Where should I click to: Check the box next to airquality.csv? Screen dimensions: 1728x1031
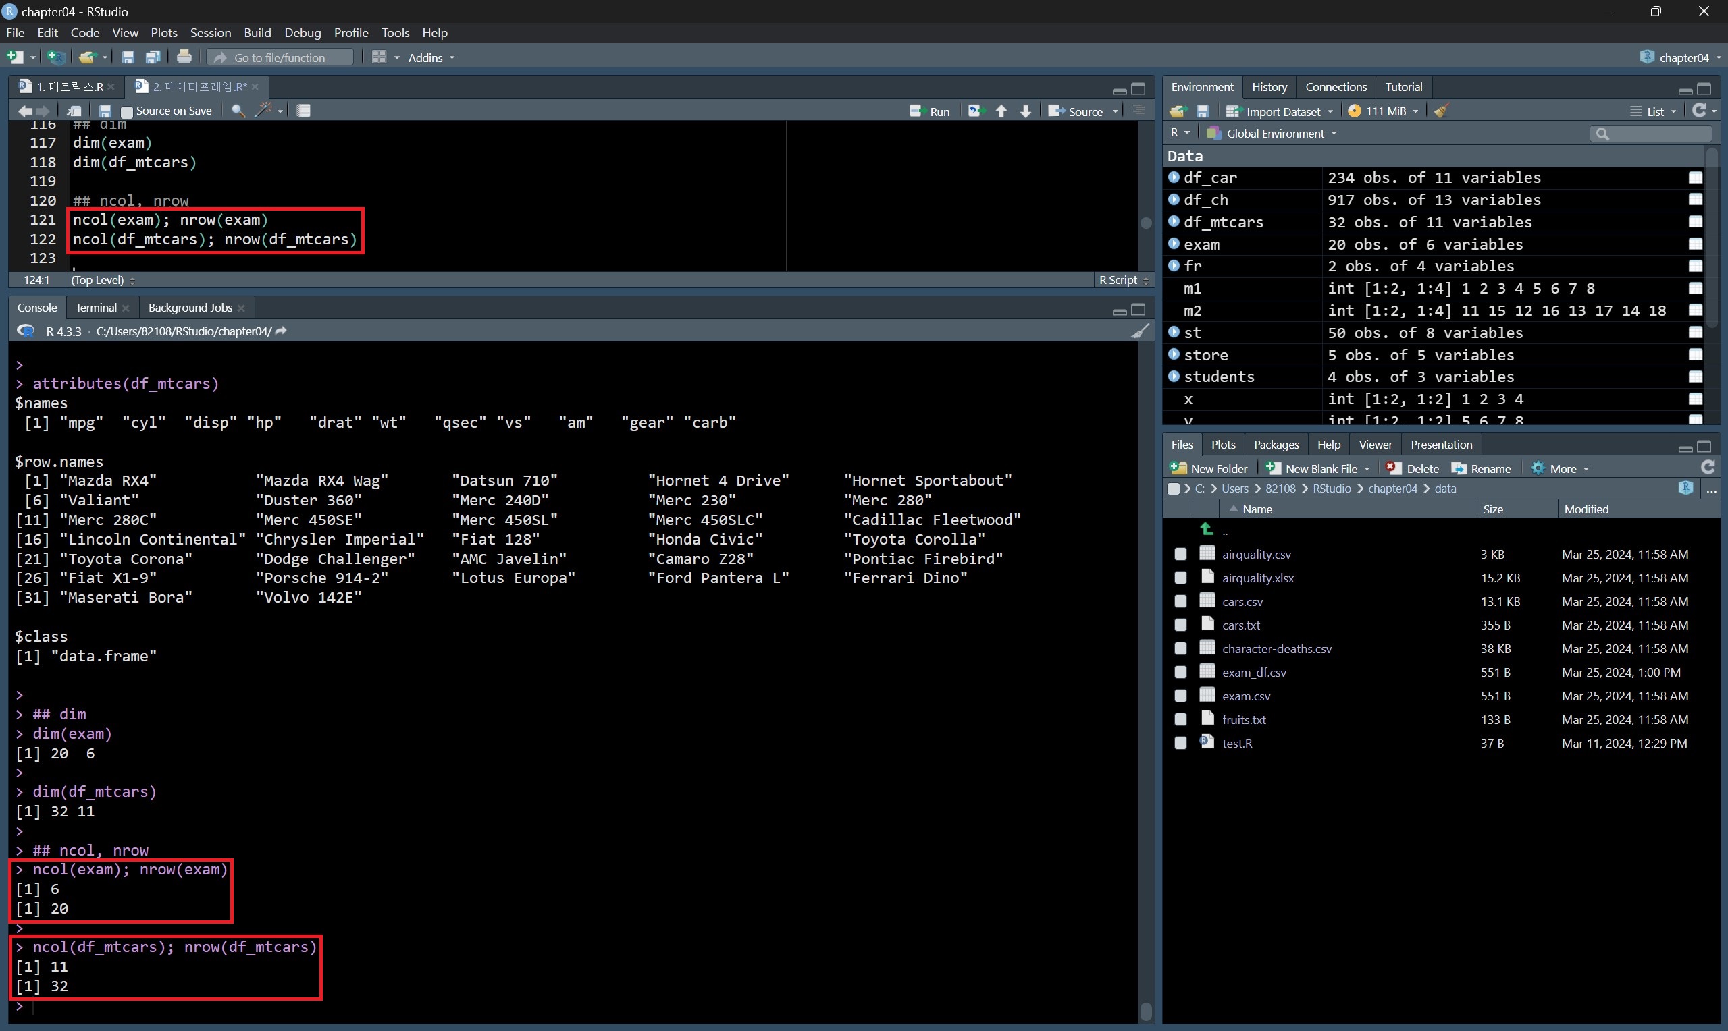pyautogui.click(x=1180, y=555)
